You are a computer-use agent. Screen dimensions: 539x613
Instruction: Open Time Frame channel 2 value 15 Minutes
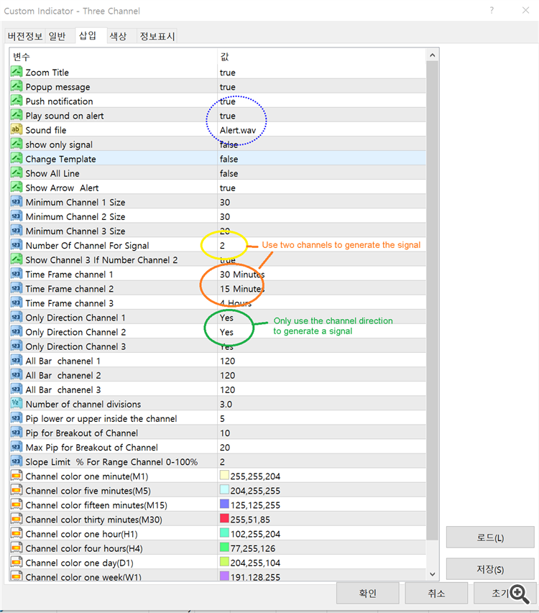click(242, 289)
